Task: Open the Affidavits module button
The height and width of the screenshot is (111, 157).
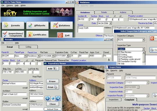Action: [x=37, y=25]
